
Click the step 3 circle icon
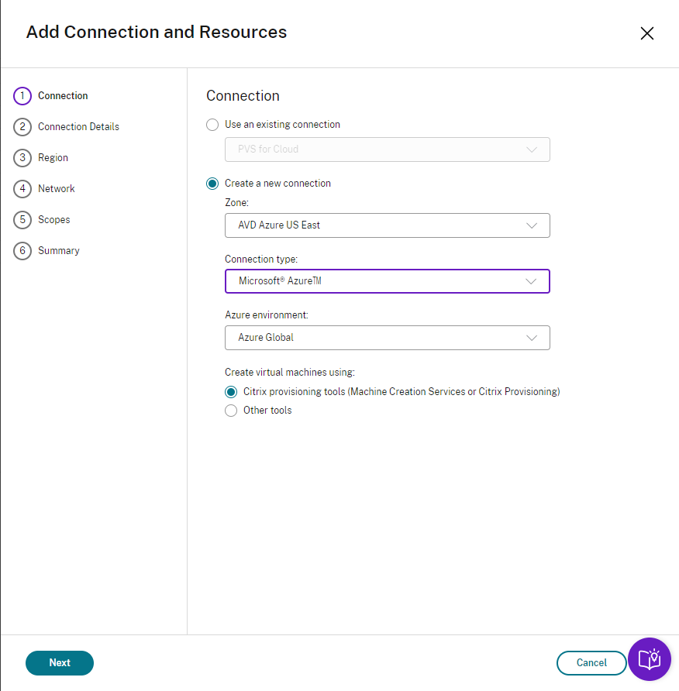[x=22, y=158]
